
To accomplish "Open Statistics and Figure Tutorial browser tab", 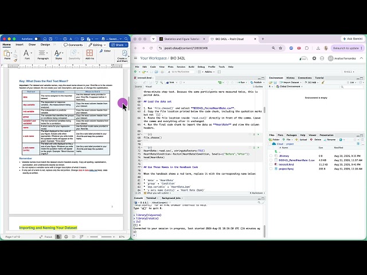I will 182,39.
